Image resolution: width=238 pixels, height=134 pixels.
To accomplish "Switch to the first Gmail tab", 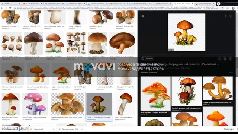I will click(x=54, y=4).
